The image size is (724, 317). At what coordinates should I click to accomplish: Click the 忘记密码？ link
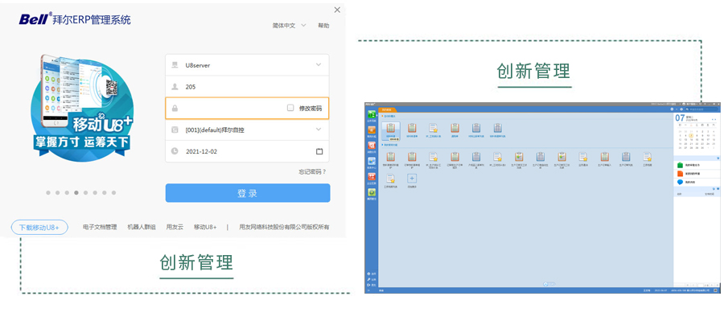312,171
